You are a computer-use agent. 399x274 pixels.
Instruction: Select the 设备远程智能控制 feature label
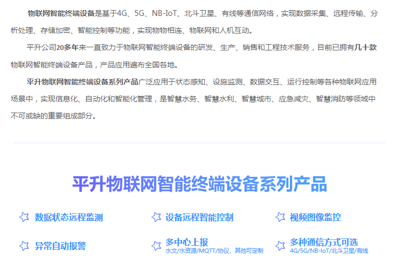(199, 217)
